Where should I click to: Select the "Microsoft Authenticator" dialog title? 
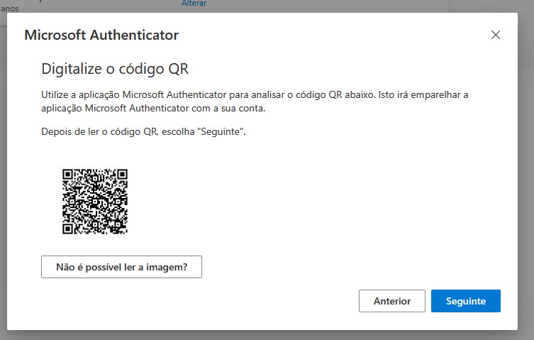pos(101,35)
